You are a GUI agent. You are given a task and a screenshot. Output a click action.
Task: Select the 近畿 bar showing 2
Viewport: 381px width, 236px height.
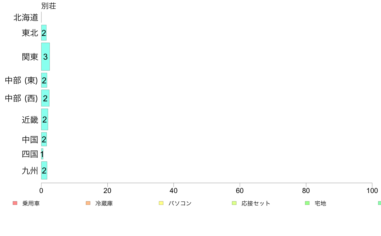45,119
